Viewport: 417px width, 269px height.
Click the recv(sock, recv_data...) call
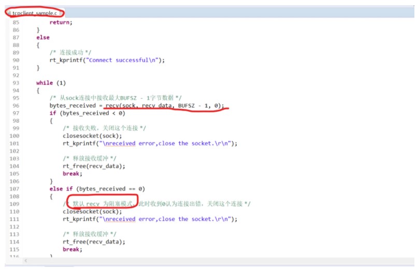coord(165,106)
